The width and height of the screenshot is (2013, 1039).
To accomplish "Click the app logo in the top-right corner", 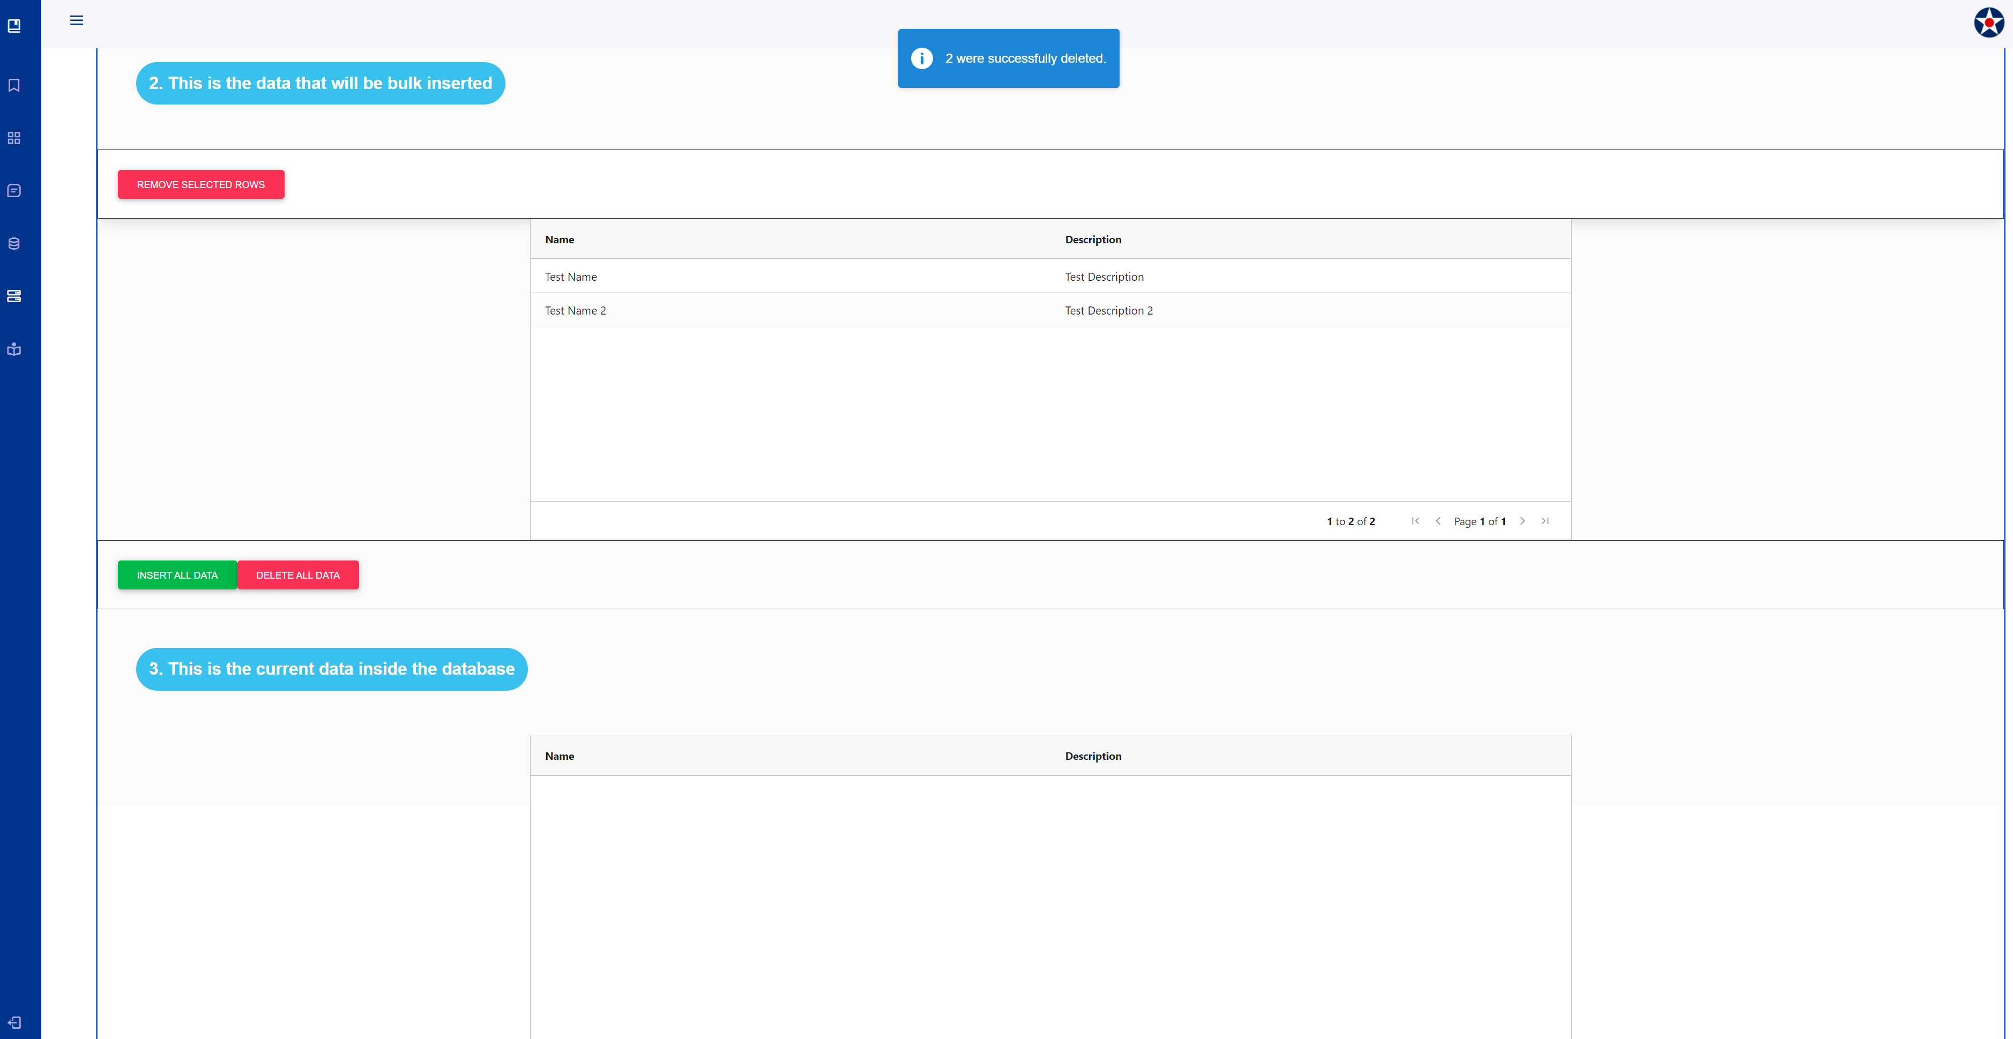I will tap(1989, 22).
